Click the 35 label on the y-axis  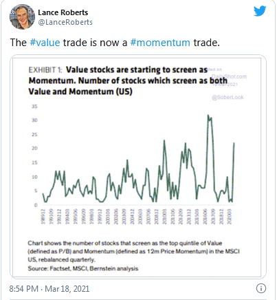click(x=34, y=107)
